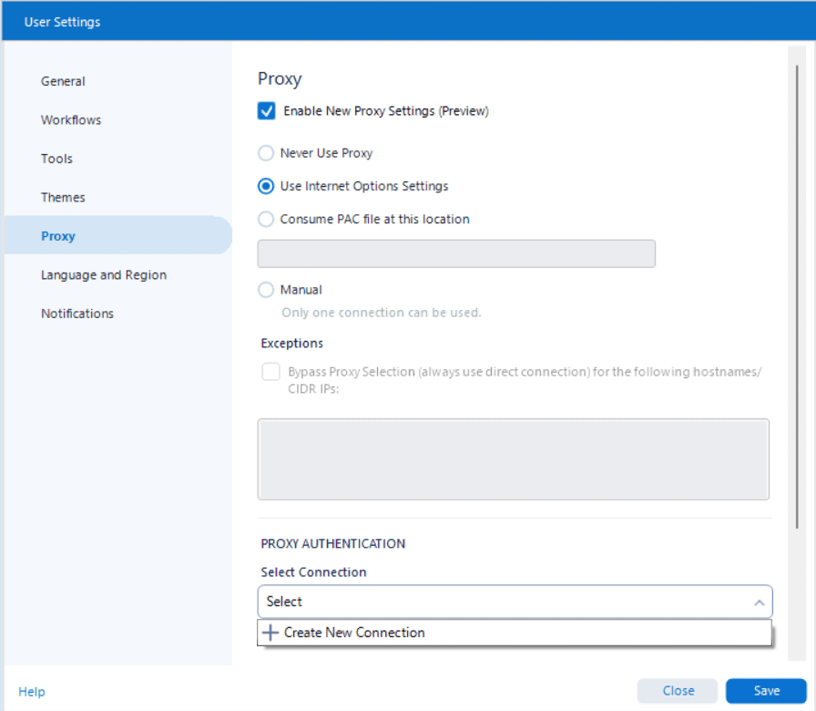Switch to the Workflows section

click(71, 120)
